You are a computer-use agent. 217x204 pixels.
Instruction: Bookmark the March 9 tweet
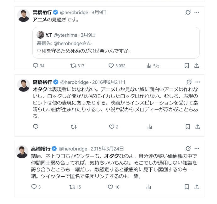pos(187,65)
